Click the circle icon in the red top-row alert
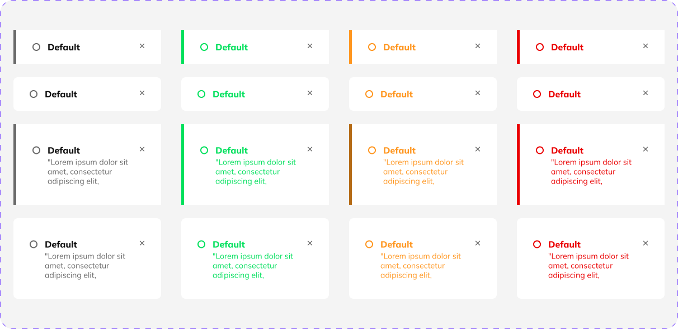The height and width of the screenshot is (329, 678). 539,47
